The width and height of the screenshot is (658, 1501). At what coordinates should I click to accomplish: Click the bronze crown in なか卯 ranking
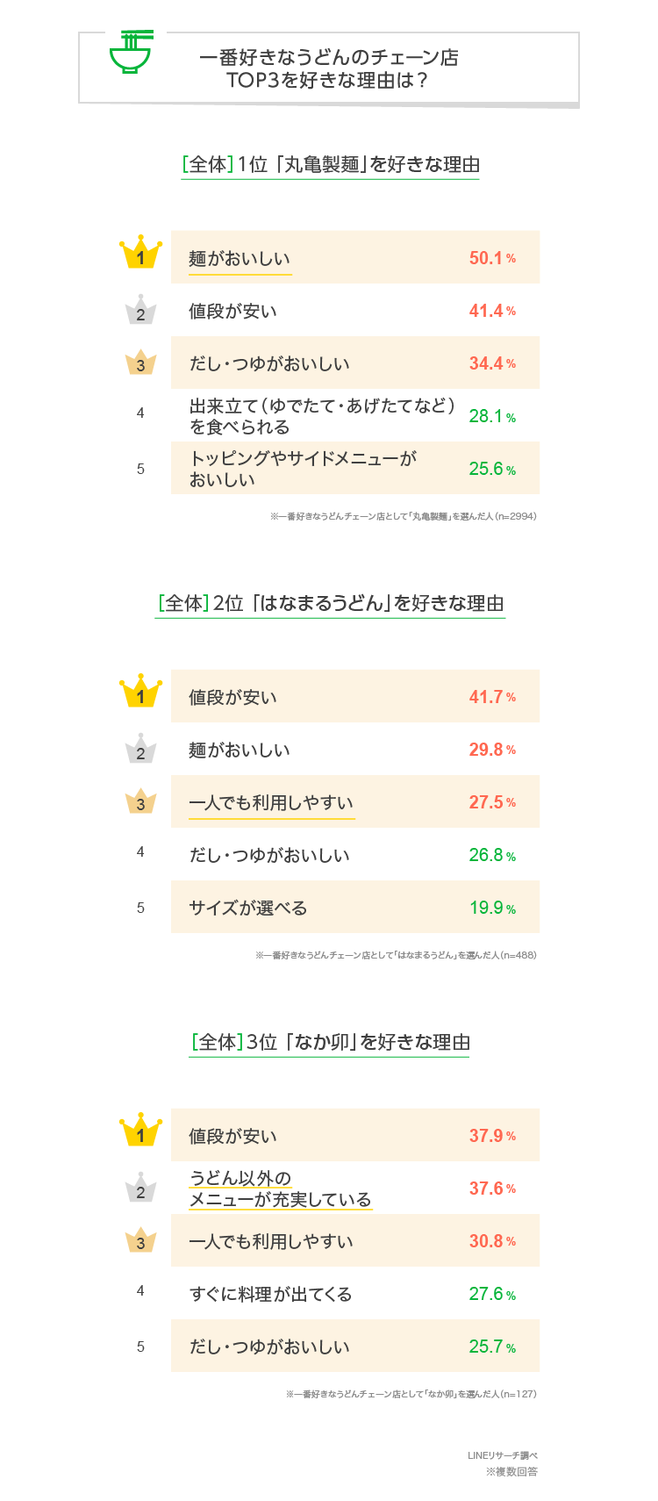140,1239
